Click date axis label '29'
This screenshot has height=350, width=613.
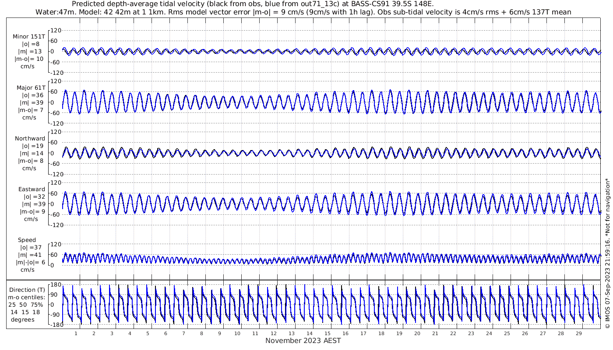[578, 333]
